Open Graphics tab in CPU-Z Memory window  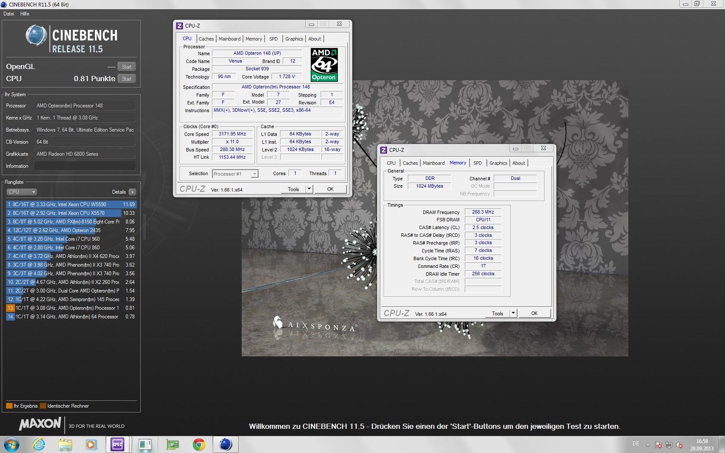click(x=498, y=163)
